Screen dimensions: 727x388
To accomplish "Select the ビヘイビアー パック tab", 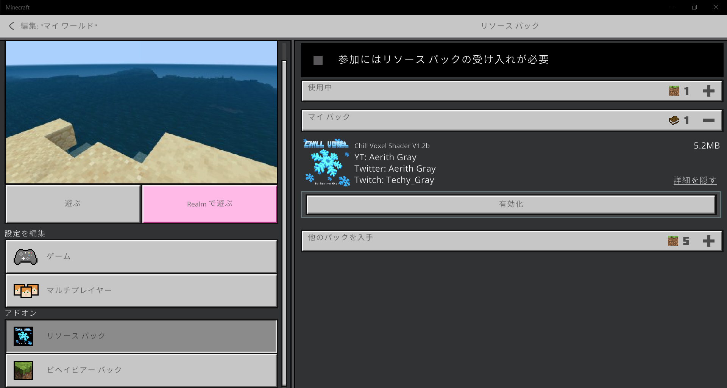I will (141, 370).
